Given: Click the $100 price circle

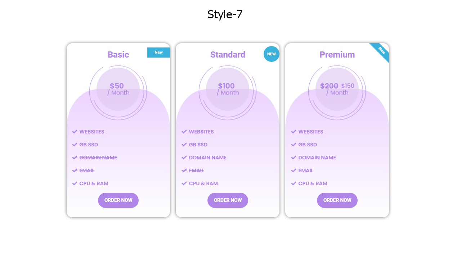Looking at the screenshot, I should [228, 89].
